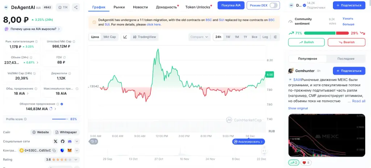Open the Discord social link
Image resolution: width=371 pixels, height=168 pixels.
coord(70,141)
